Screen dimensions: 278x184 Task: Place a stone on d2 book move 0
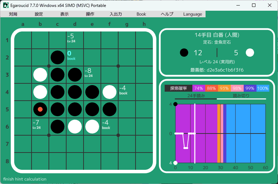pyautogui.click(x=75, y=57)
